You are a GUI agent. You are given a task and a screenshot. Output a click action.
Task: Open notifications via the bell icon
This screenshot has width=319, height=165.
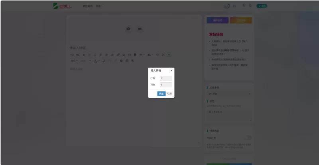pyautogui.click(x=250, y=6)
